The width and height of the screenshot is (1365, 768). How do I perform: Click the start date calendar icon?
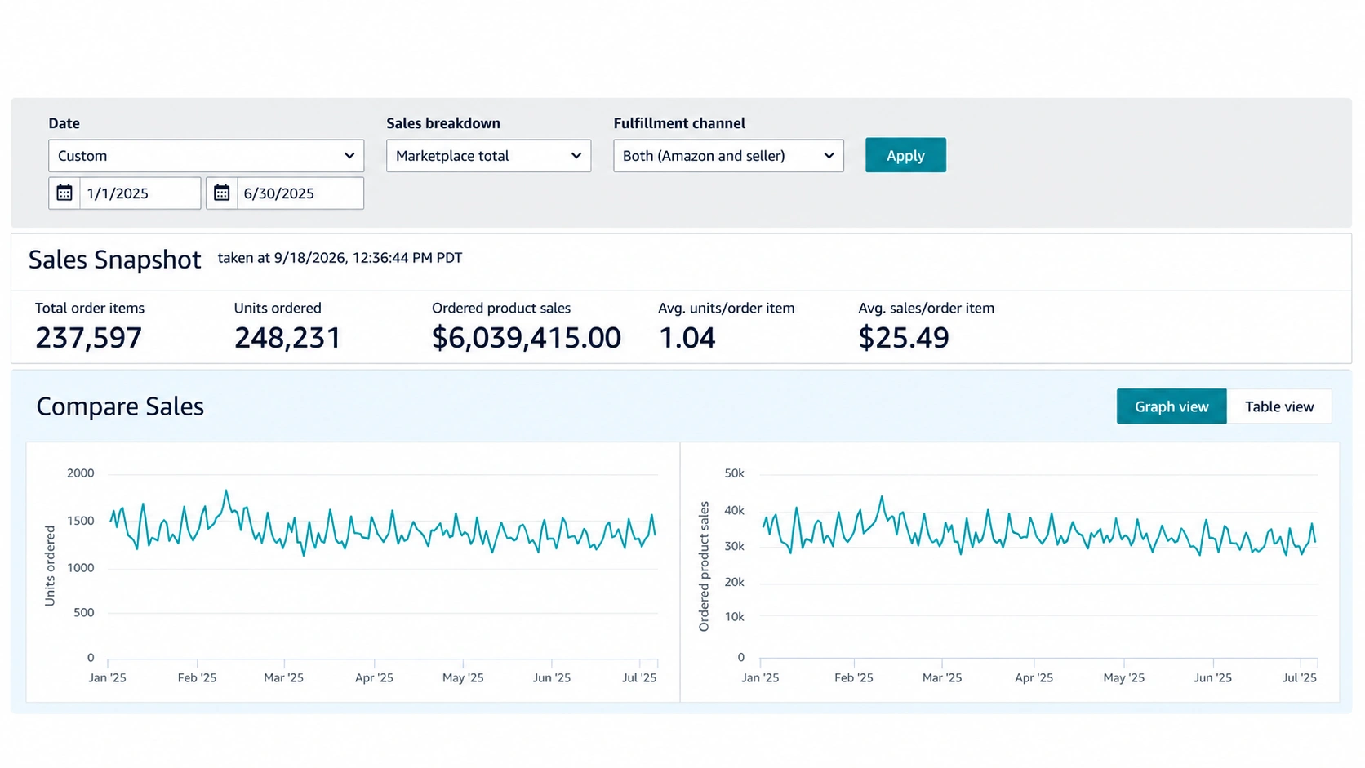[x=64, y=193]
